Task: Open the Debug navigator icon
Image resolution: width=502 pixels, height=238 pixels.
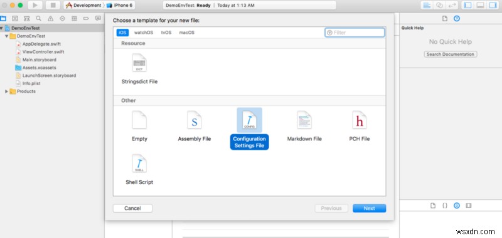Action: pos(74,19)
